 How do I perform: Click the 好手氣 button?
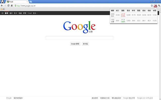click(x=85, y=44)
